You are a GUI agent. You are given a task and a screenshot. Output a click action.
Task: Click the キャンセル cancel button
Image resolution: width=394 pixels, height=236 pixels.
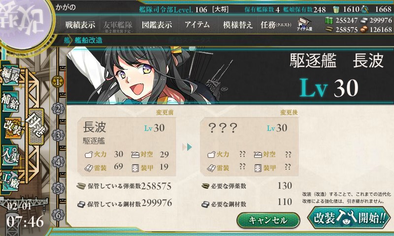(268, 220)
